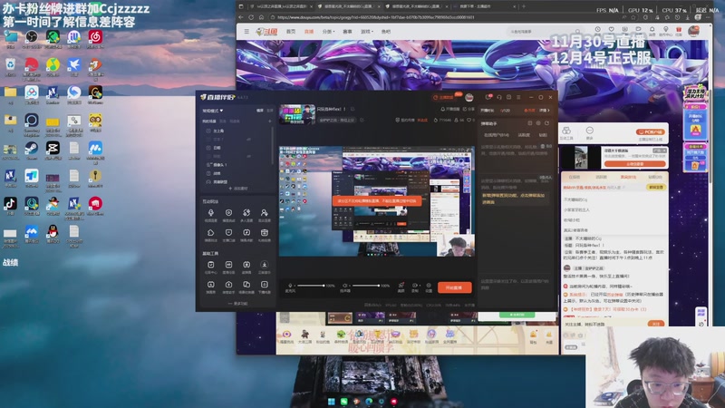Open the gift box icon in Douyu header
This screenshot has height=408, width=725.
(679, 31)
